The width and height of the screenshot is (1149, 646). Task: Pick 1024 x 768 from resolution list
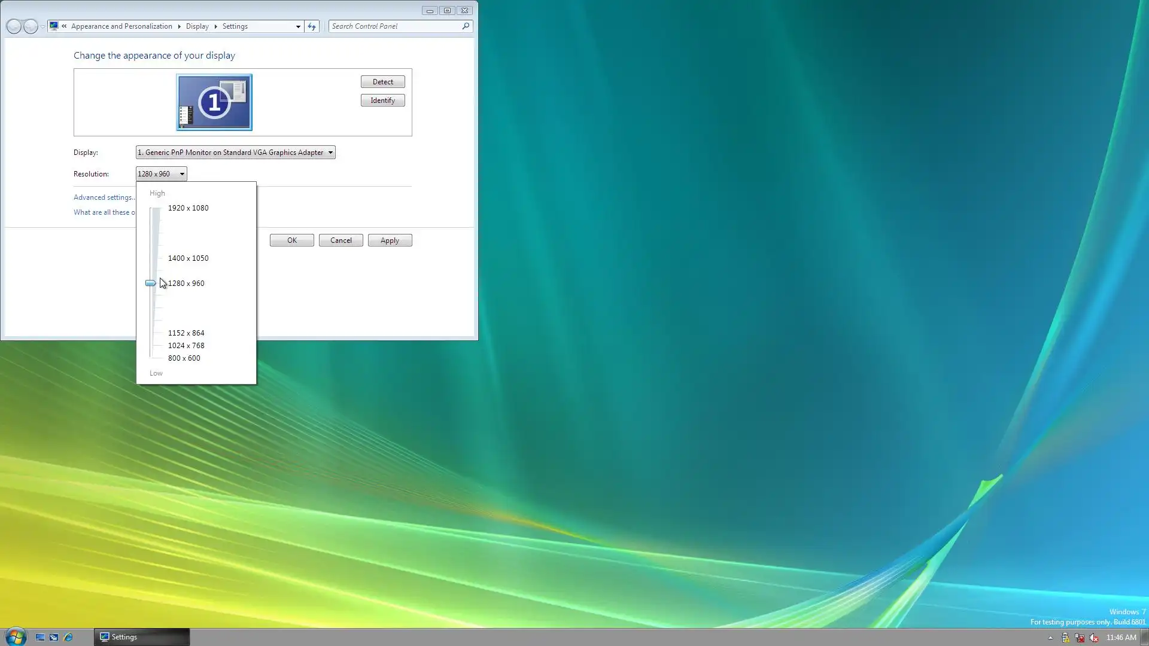(x=186, y=346)
